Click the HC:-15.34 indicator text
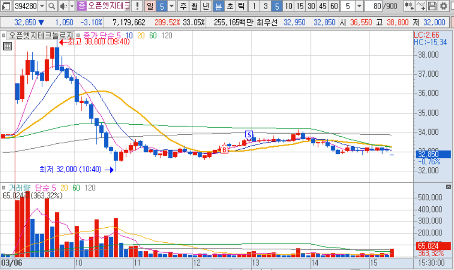 pyautogui.click(x=430, y=42)
